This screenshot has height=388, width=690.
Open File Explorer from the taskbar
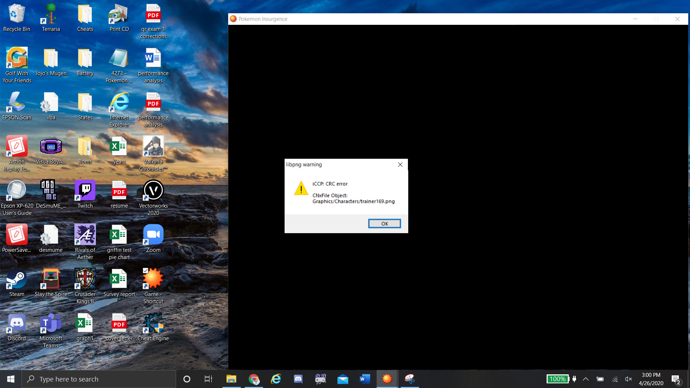(231, 379)
